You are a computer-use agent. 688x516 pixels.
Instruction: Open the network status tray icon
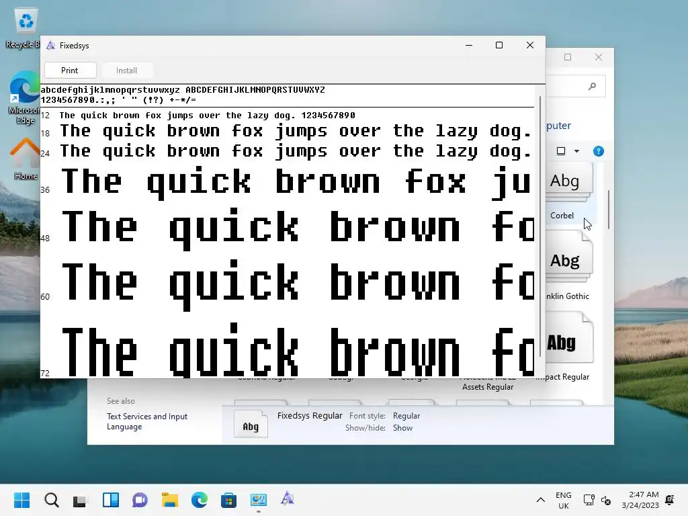click(589, 500)
